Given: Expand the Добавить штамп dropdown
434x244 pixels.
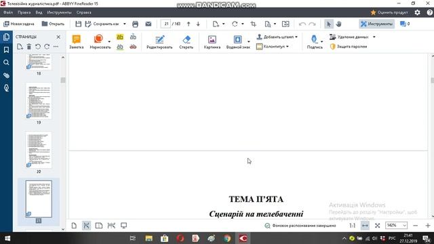Looking at the screenshot, I should (296, 37).
